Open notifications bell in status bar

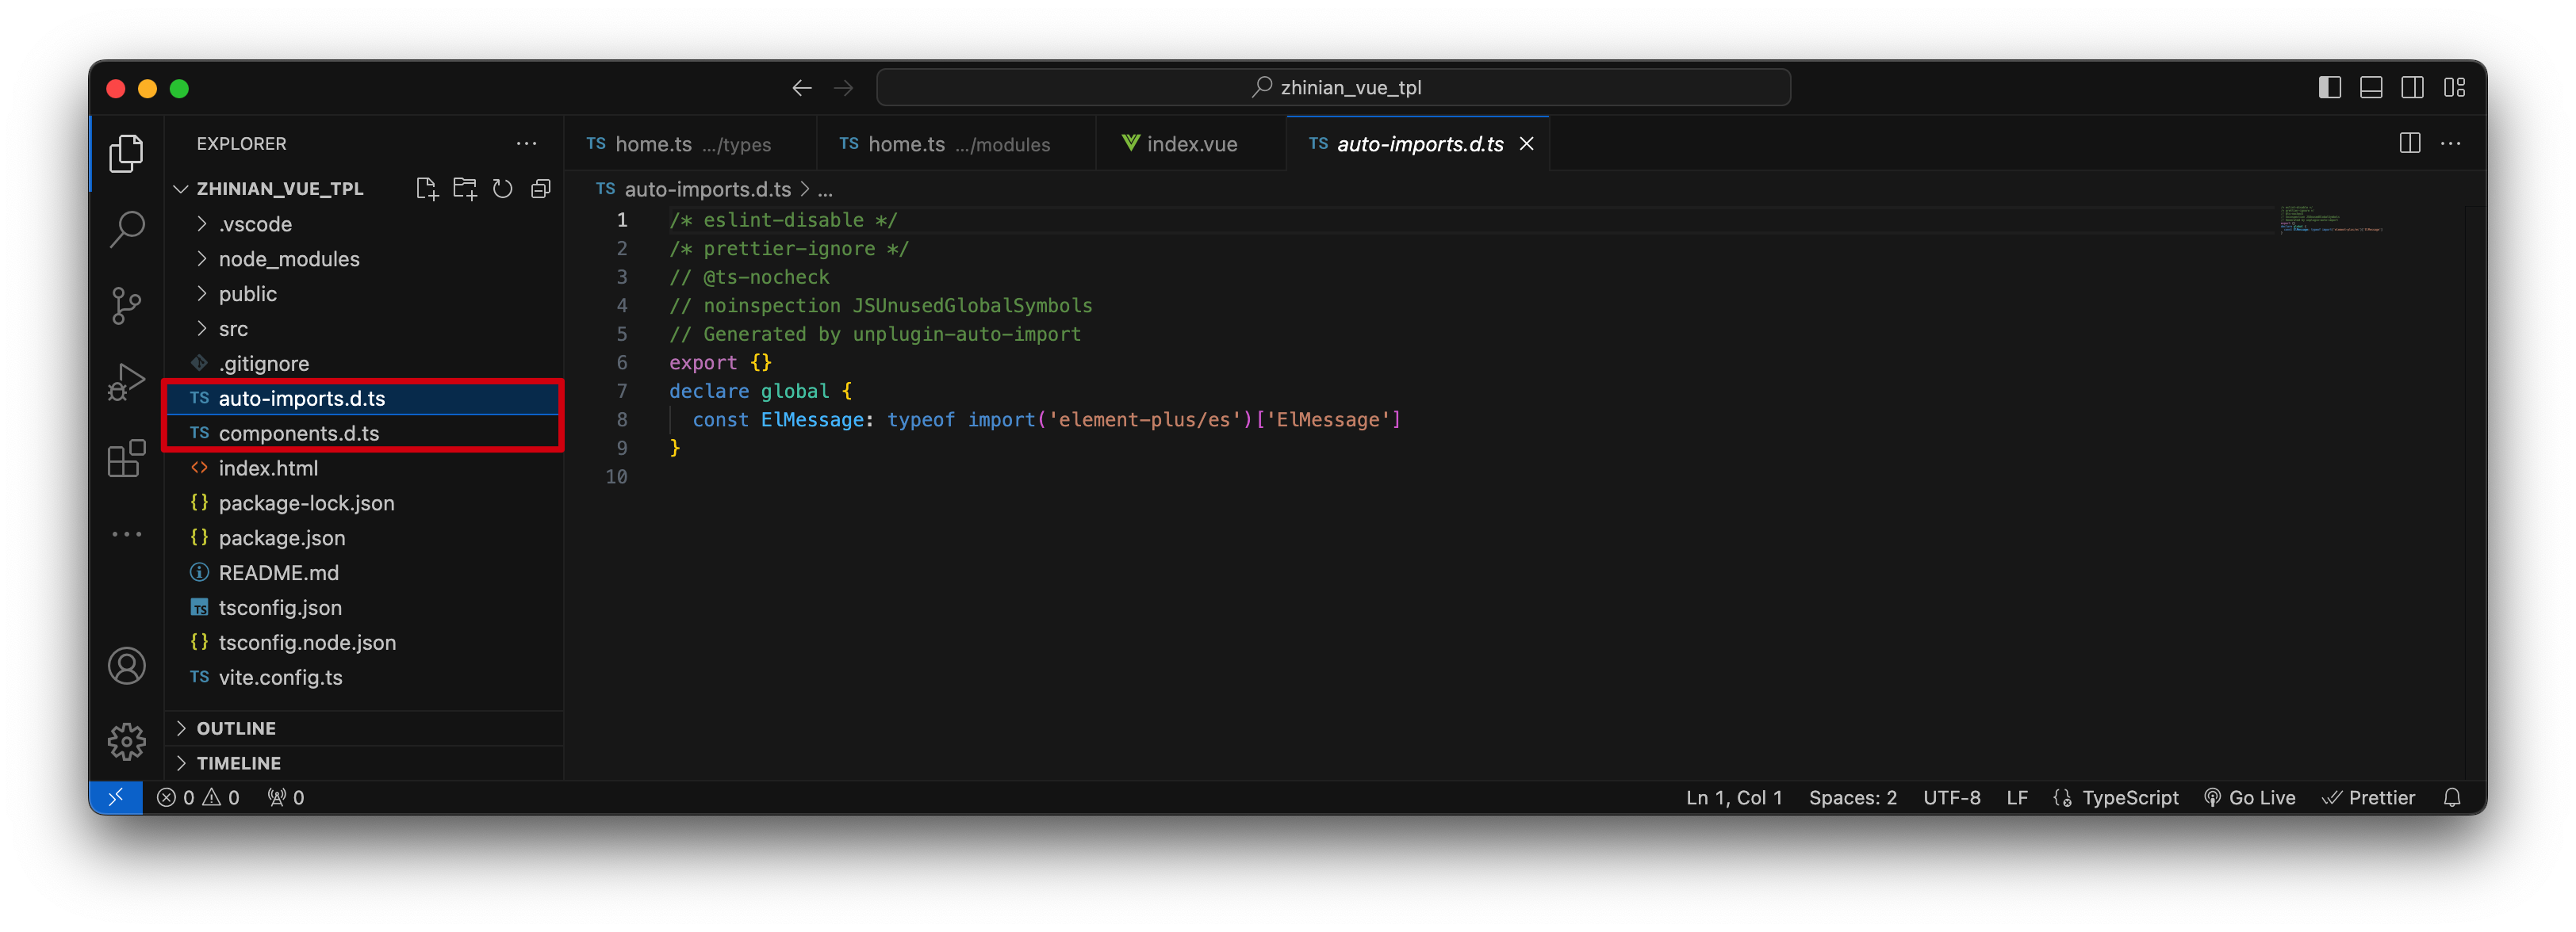2452,797
